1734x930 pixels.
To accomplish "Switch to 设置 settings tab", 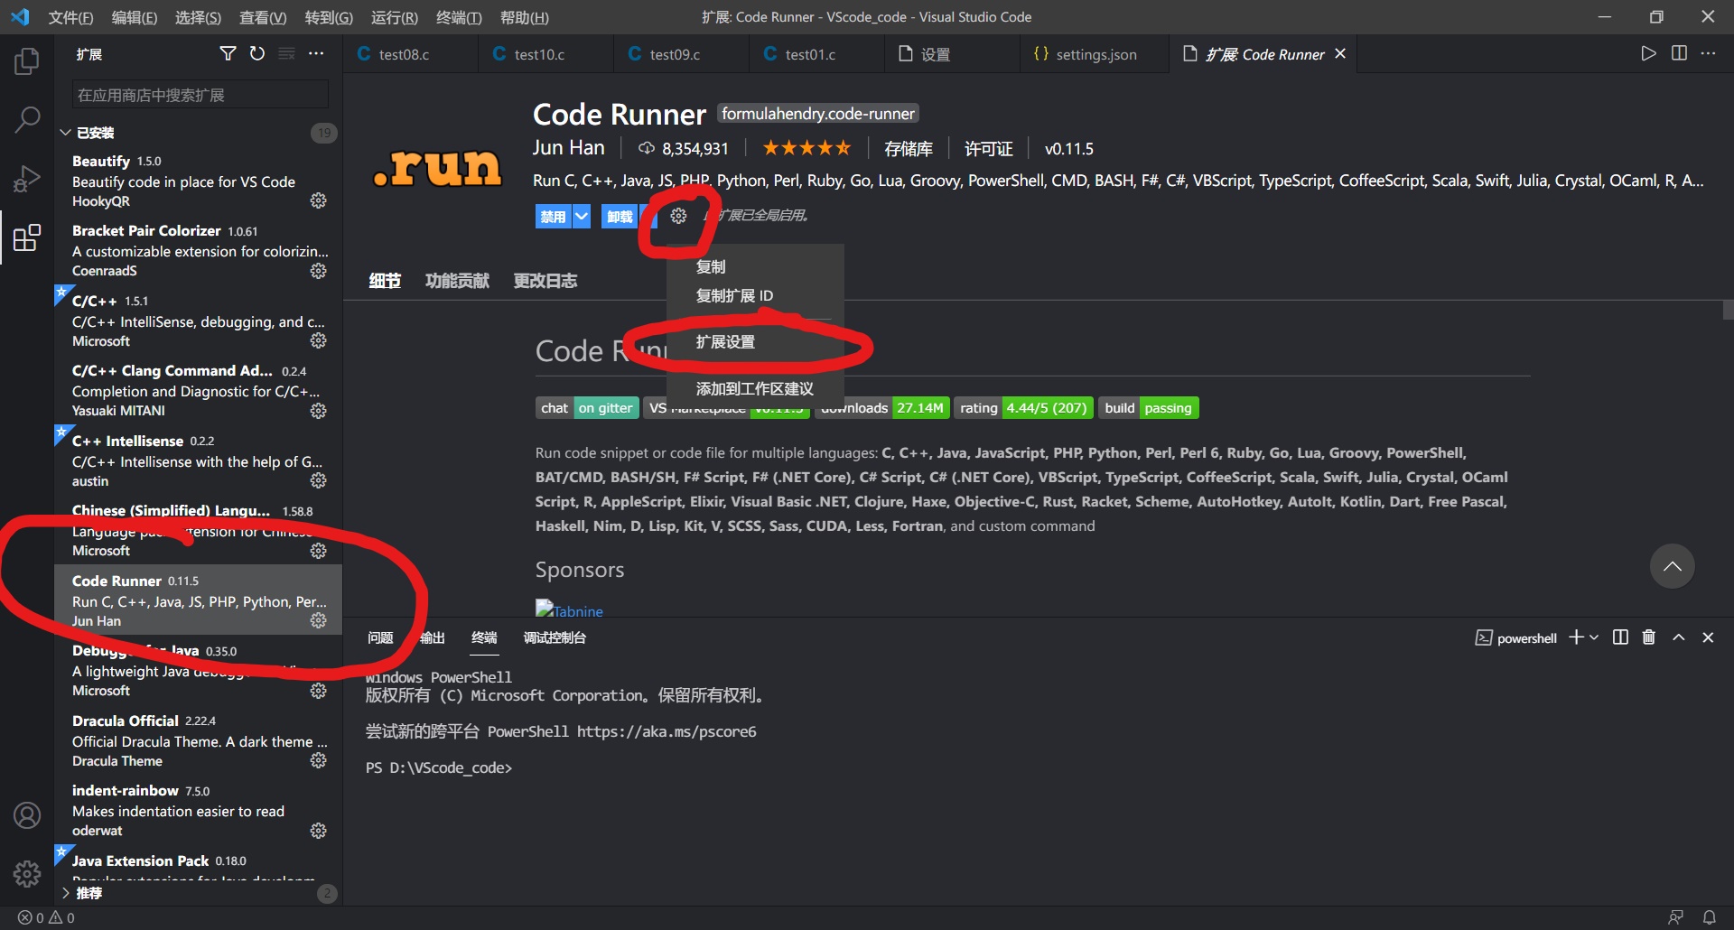I will point(953,54).
